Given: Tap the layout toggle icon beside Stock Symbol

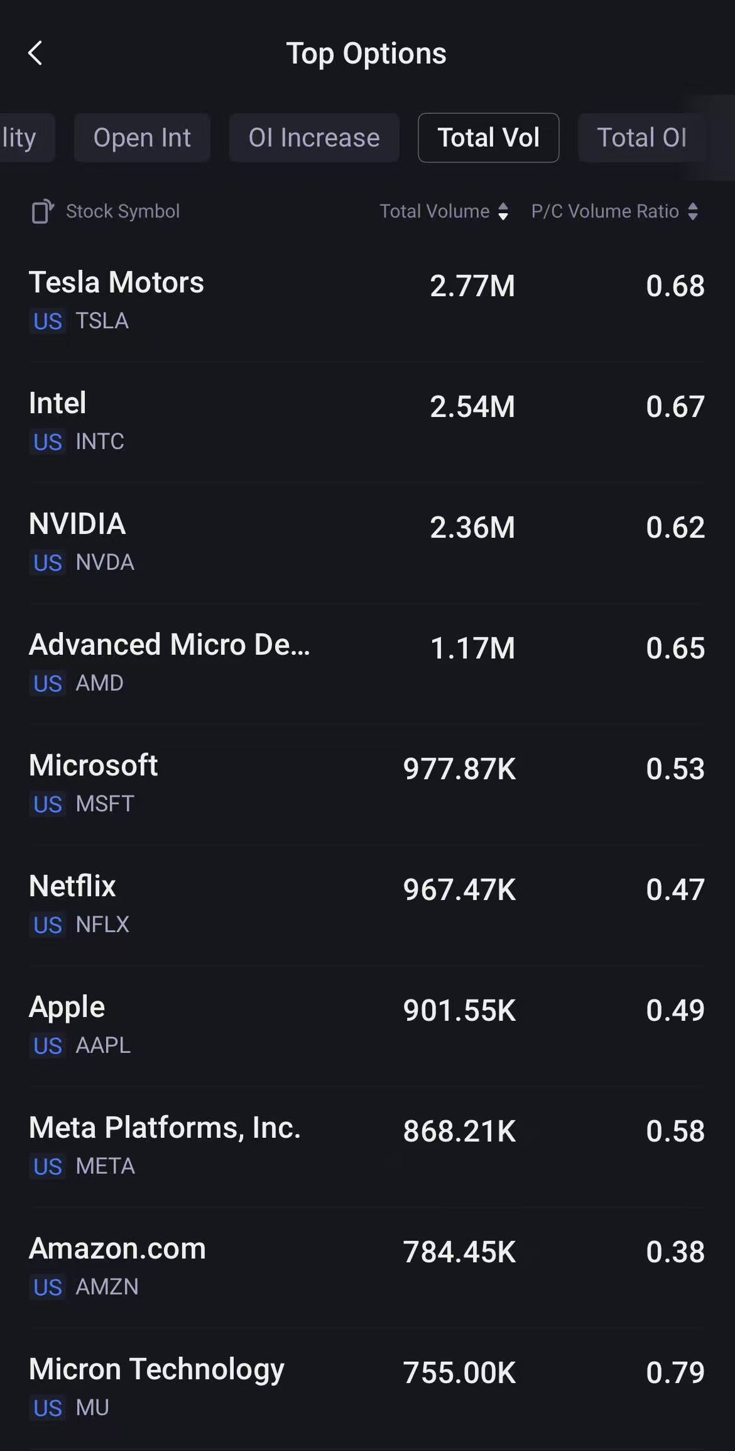Looking at the screenshot, I should tap(43, 211).
